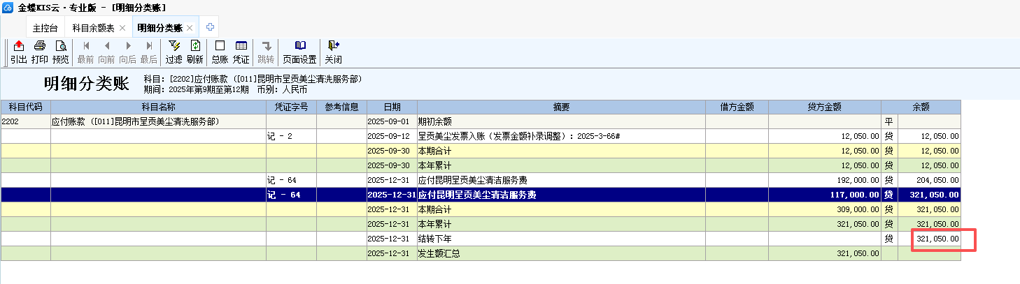Screen dimensions: 1020x284
Task: Click the 打印 print icon
Action: tap(40, 52)
